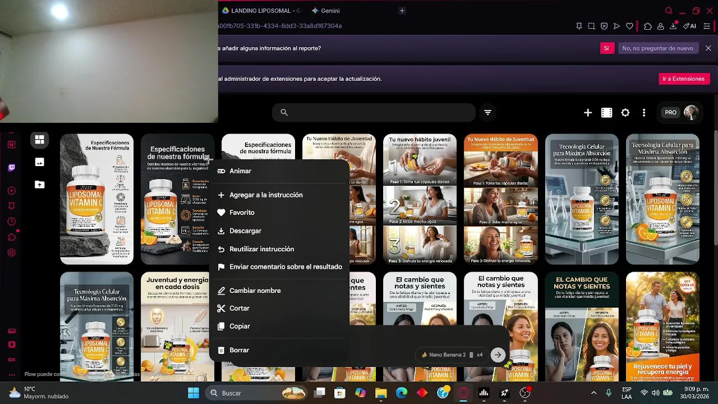Open the extensions puzzle icon
Image resolution: width=718 pixels, height=404 pixels.
[648, 26]
